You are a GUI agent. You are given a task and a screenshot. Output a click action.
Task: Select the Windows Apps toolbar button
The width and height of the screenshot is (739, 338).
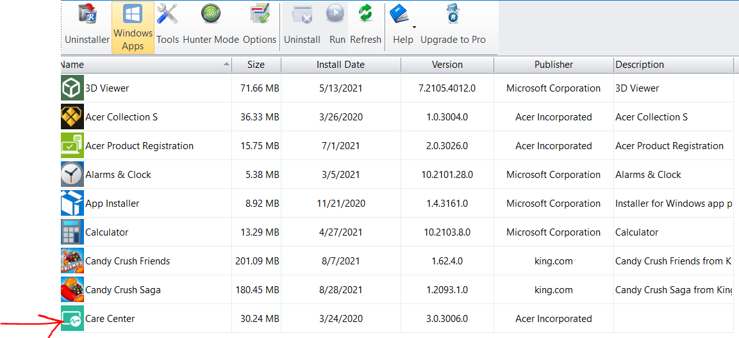(x=133, y=28)
